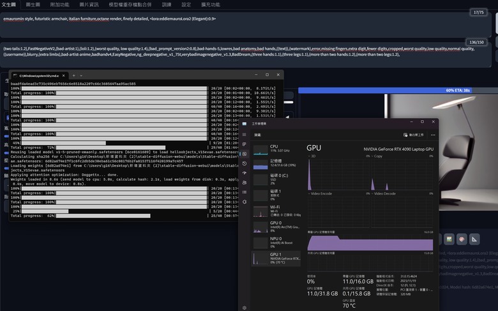Open Task Manager hamburger navigation menu
498x311 pixels.
tap(245, 135)
